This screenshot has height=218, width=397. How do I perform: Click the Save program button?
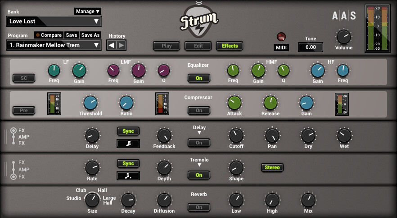coord(72,35)
